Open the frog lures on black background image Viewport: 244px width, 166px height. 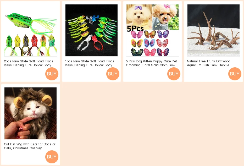pos(92,30)
